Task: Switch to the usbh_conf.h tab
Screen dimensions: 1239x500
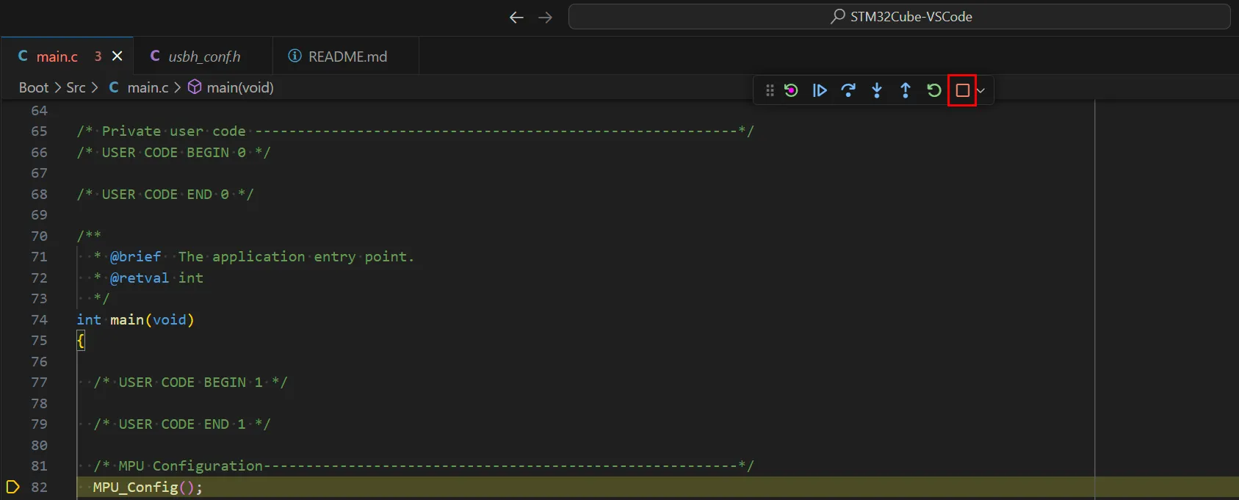Action: [203, 57]
